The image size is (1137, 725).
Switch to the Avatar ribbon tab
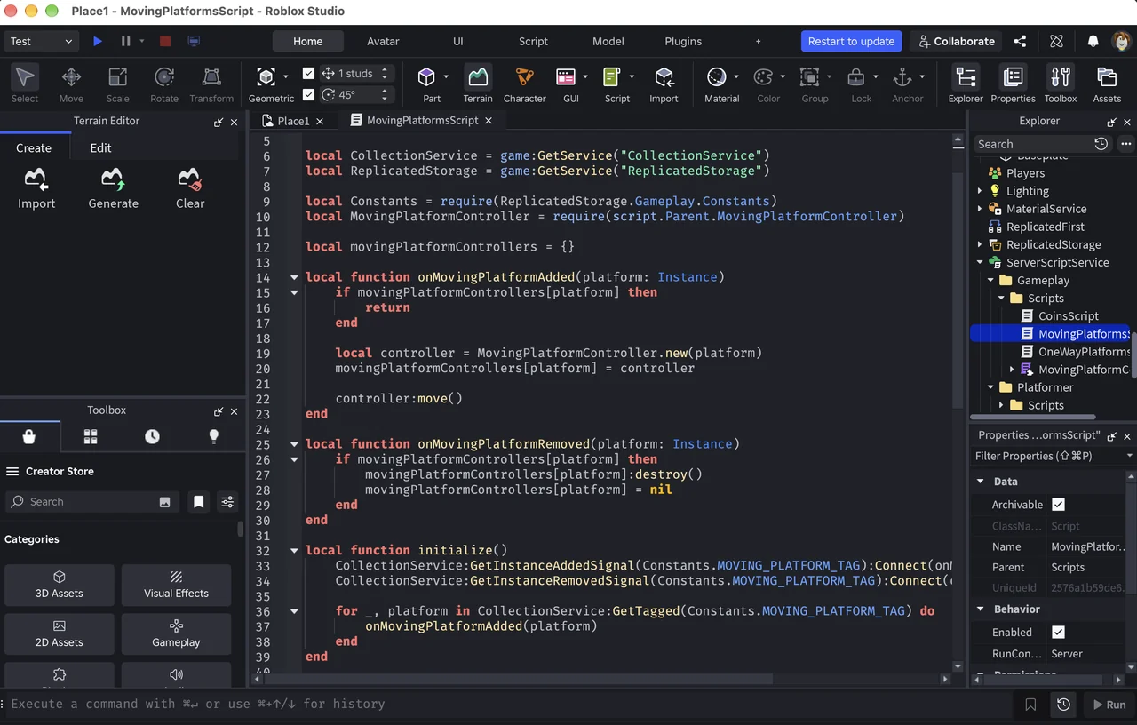(383, 41)
